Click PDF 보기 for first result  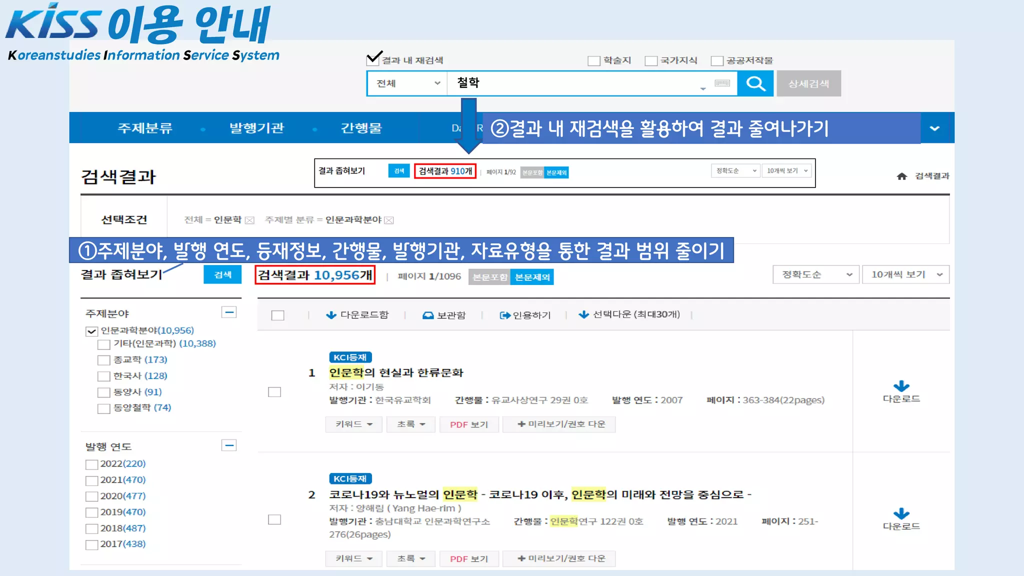coord(469,424)
